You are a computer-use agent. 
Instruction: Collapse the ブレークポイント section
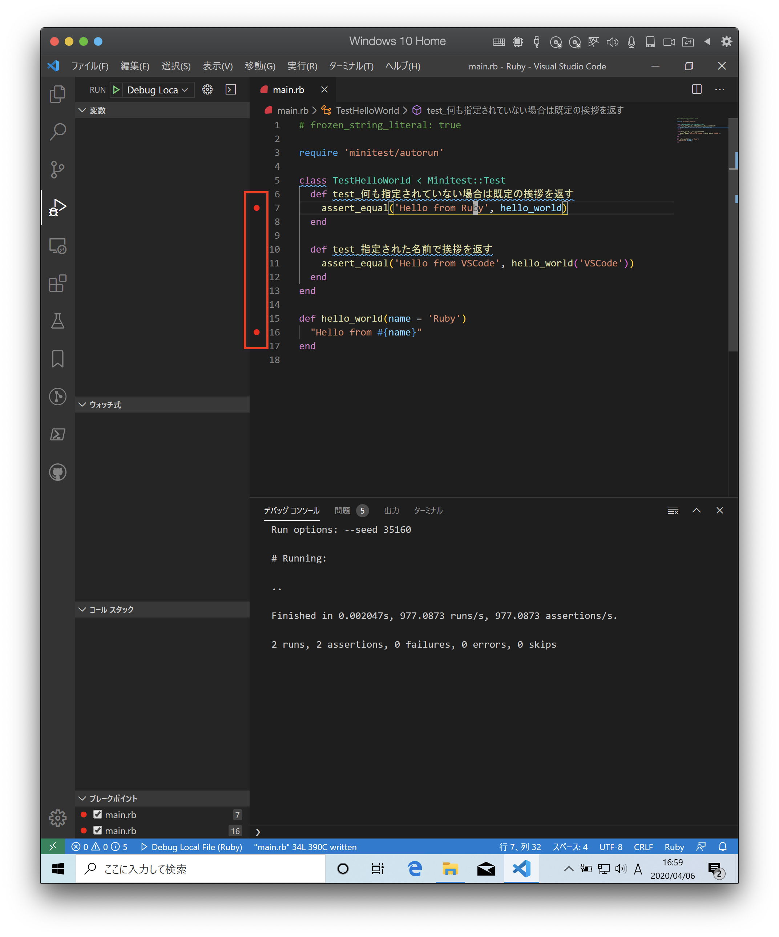[82, 799]
